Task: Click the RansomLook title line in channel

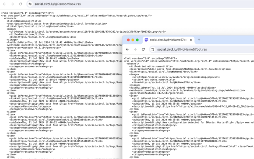Action: pos(24,21)
